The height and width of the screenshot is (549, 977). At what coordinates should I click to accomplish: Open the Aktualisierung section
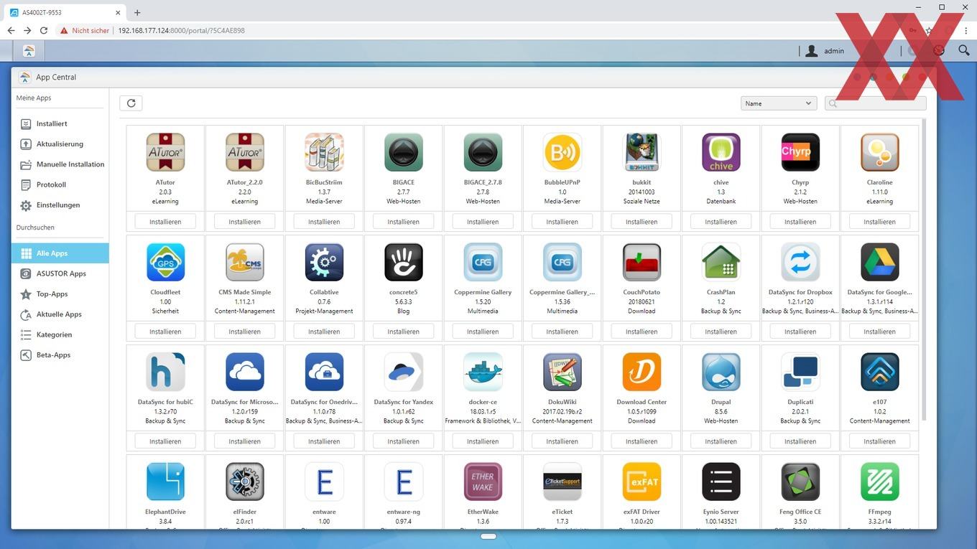60,144
